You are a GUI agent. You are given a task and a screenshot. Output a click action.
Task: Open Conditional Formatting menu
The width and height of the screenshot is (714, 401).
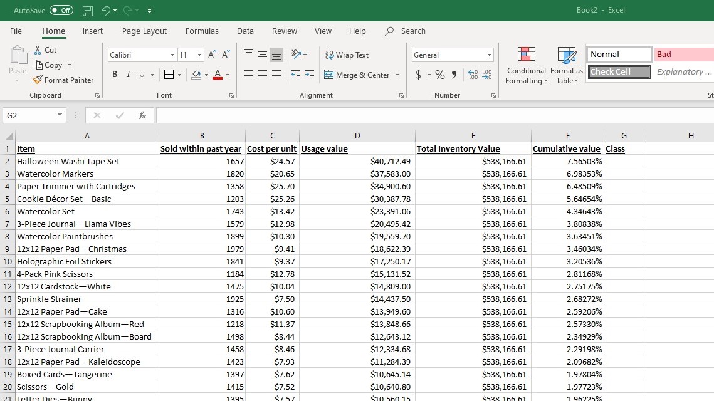[527, 66]
